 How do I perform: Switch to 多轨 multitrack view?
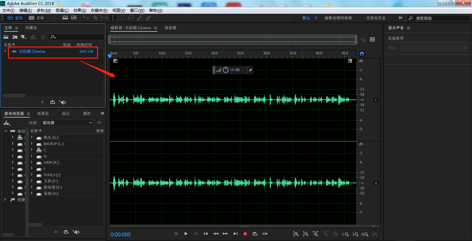pyautogui.click(x=37, y=18)
